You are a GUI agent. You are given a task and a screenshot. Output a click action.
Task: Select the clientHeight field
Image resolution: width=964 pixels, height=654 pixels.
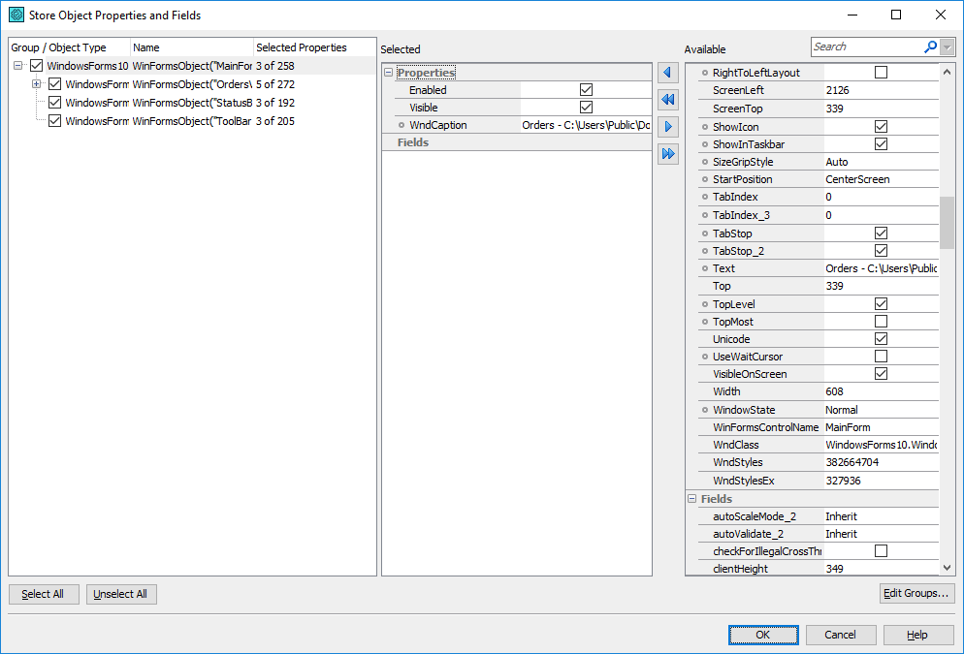[x=819, y=569]
